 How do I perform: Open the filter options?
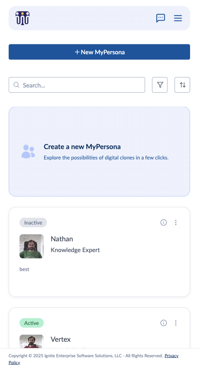click(x=159, y=85)
